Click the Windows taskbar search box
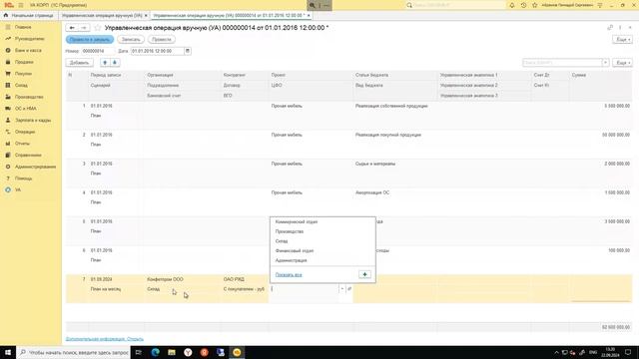 pos(73,352)
